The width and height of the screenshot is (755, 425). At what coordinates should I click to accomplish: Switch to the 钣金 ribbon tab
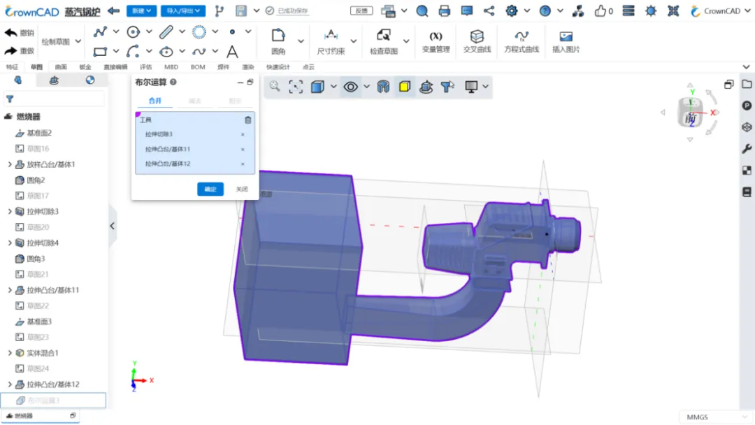(85, 67)
